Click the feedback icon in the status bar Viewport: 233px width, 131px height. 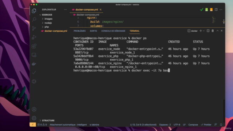pos(216,124)
